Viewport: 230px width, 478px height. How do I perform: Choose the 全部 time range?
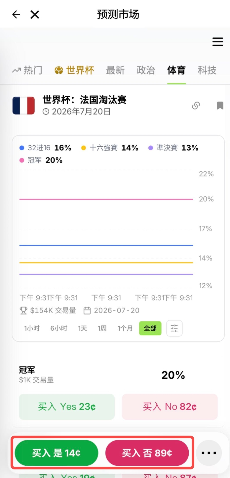point(150,328)
